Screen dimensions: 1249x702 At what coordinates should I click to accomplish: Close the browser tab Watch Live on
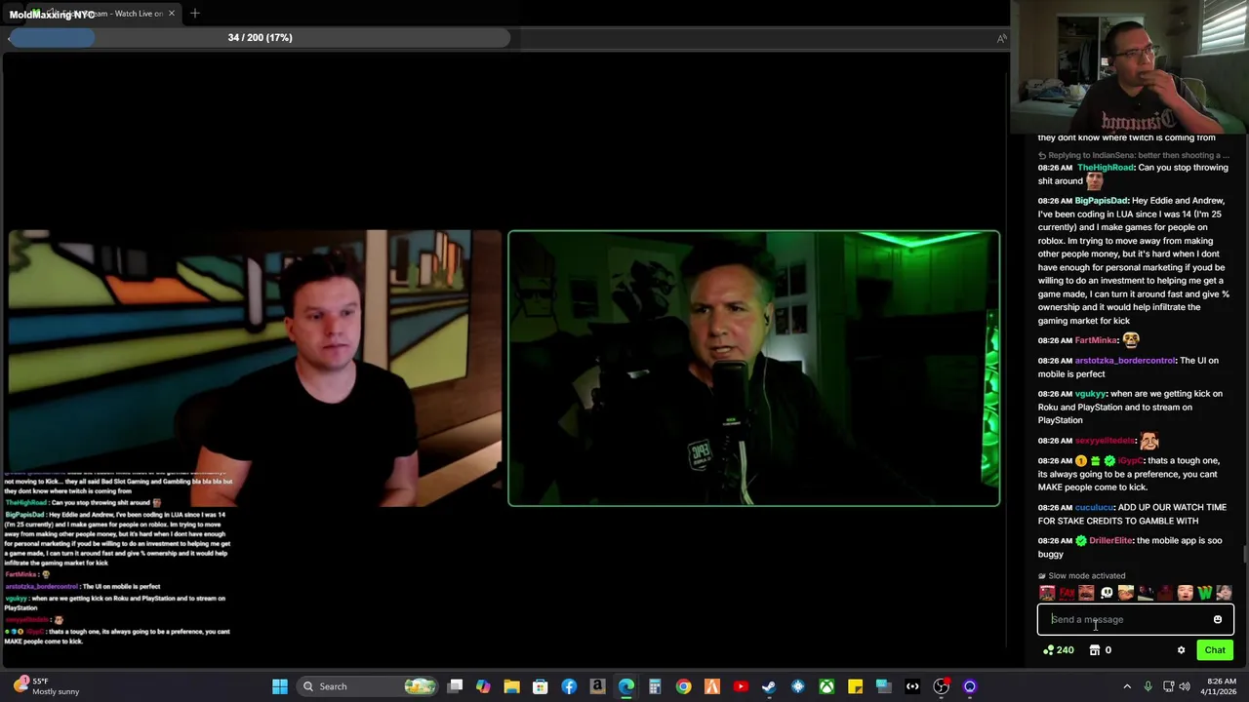pyautogui.click(x=172, y=14)
